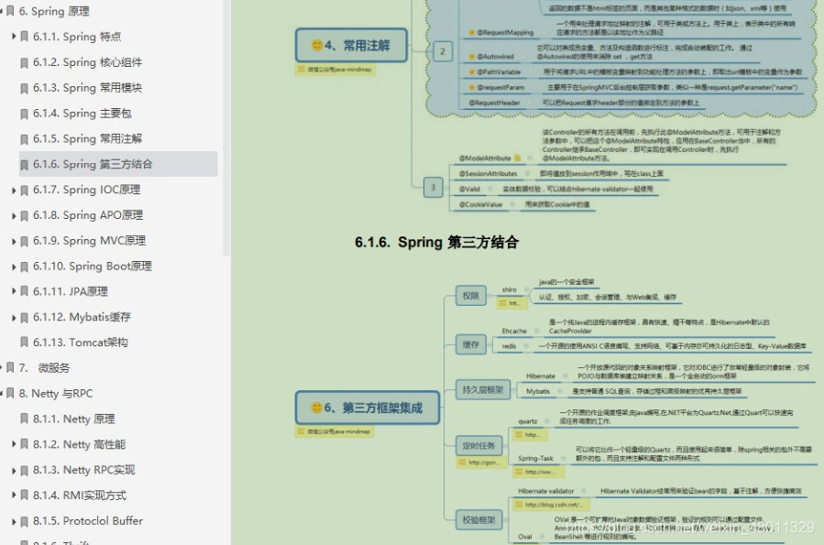The image size is (824, 545).
Task: Open bookmark 6.1.2. Spring 核心组件
Action: [87, 62]
